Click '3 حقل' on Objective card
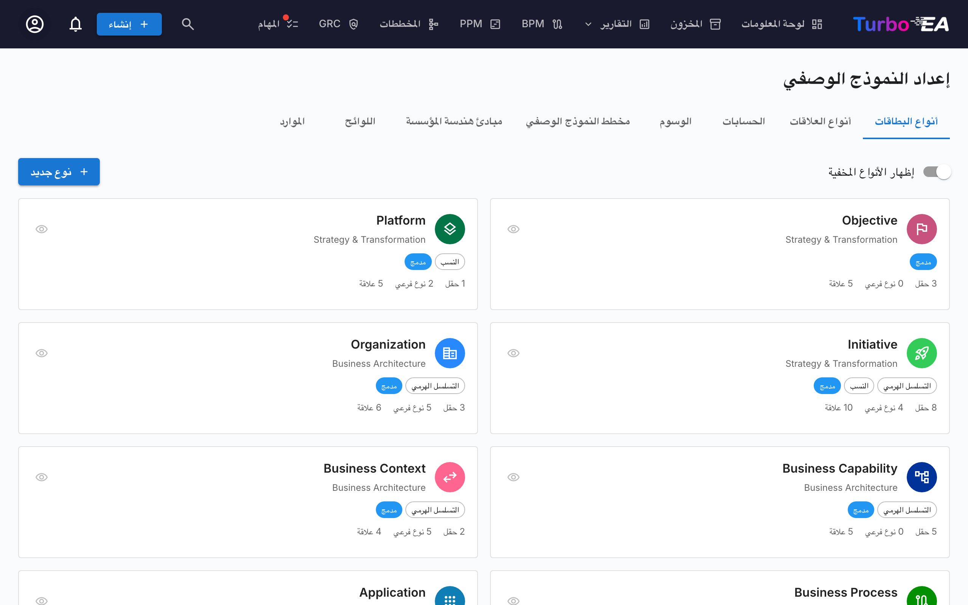This screenshot has height=605, width=968. pos(926,284)
